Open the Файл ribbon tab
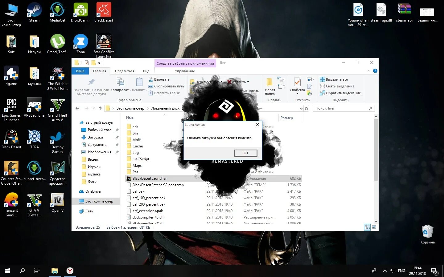This screenshot has height=277, width=444. tap(80, 71)
